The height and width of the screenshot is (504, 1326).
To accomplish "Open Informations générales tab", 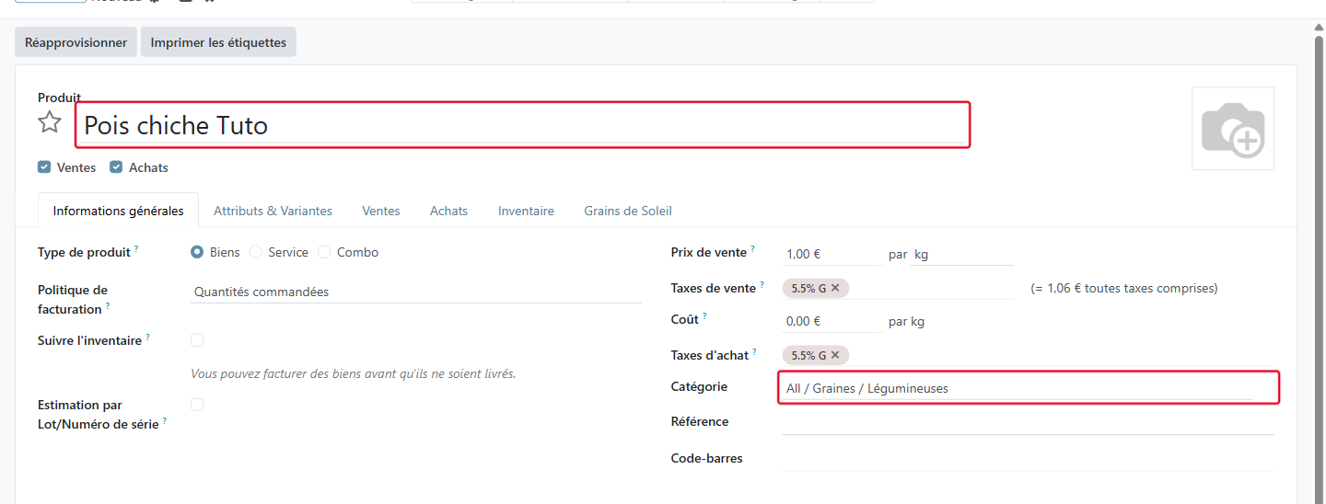I will [118, 211].
